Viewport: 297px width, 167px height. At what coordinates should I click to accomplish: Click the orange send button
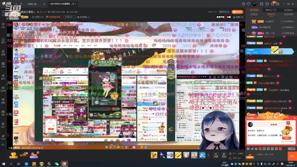pyautogui.click(x=292, y=156)
